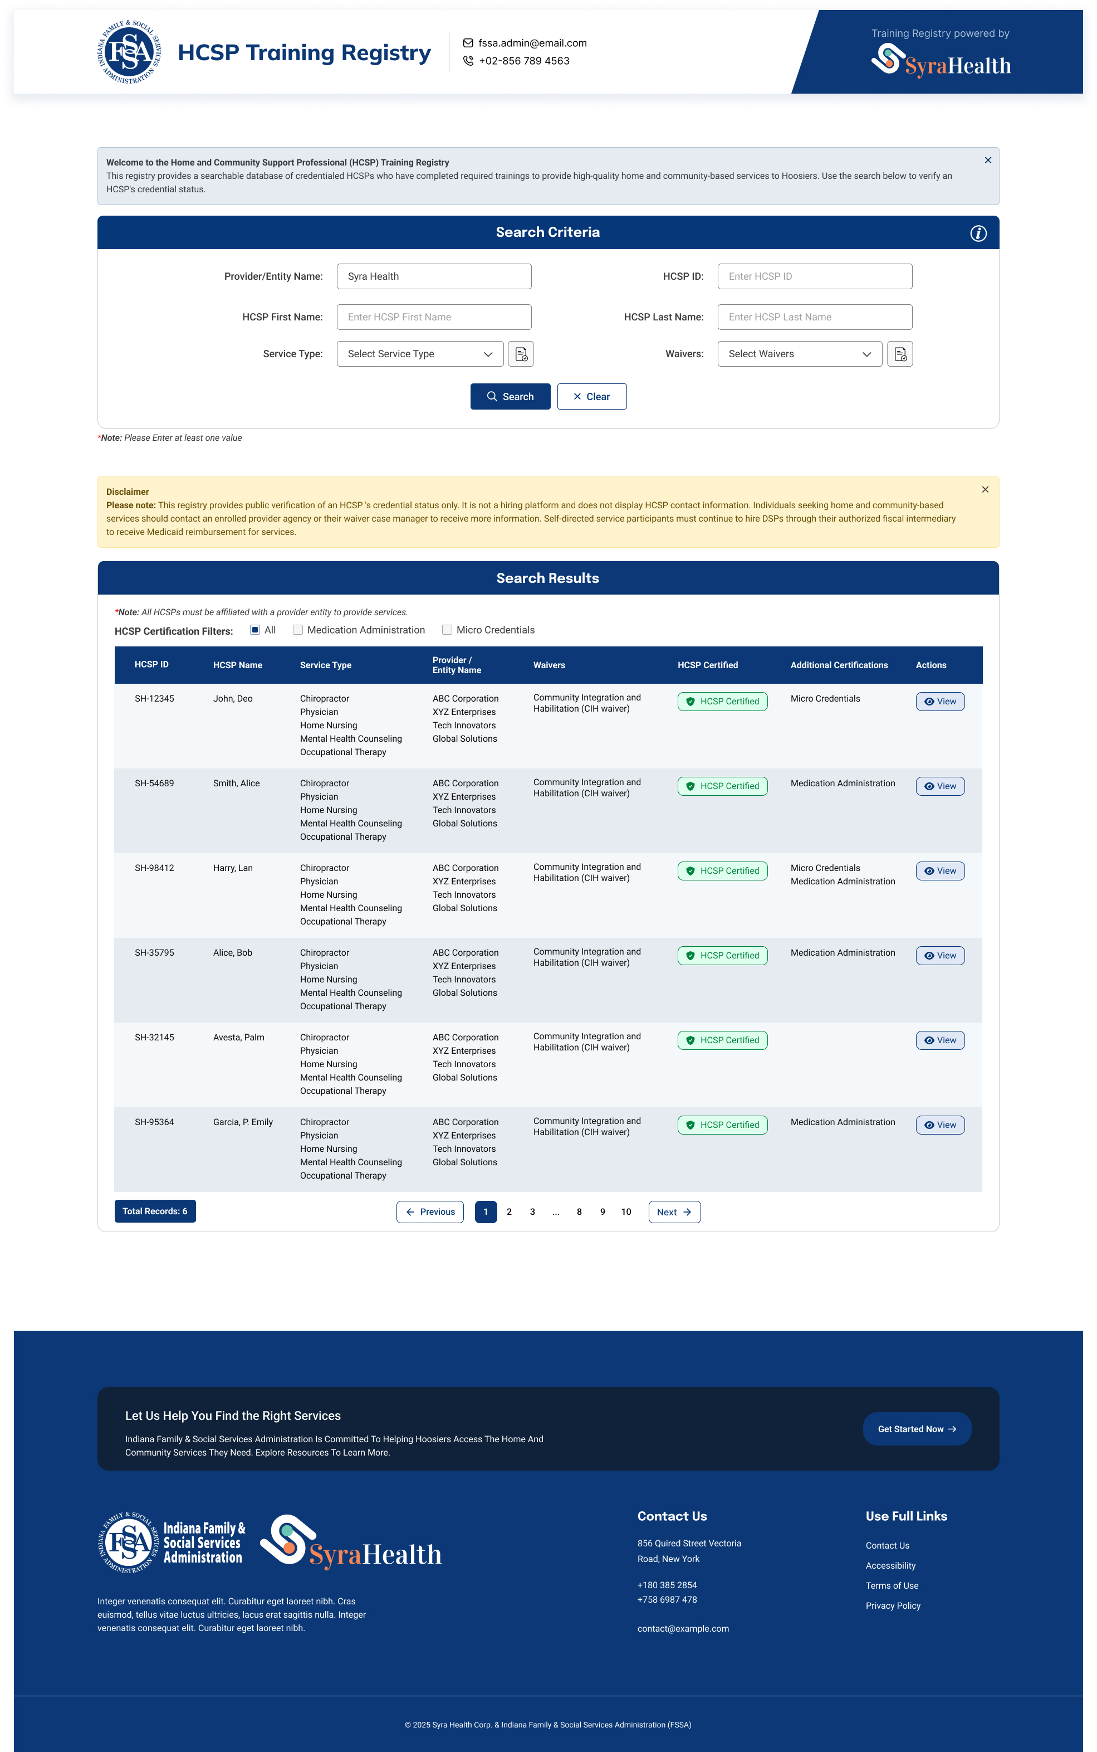
Task: Click SH-98412 ID cell
Action: tap(155, 868)
